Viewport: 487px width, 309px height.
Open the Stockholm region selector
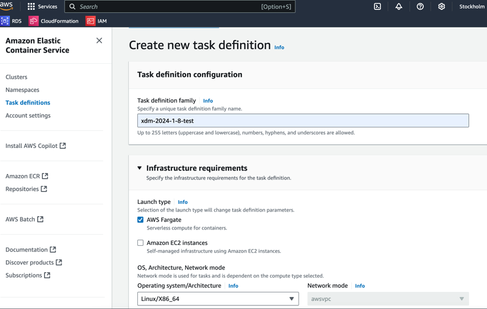coord(471,7)
